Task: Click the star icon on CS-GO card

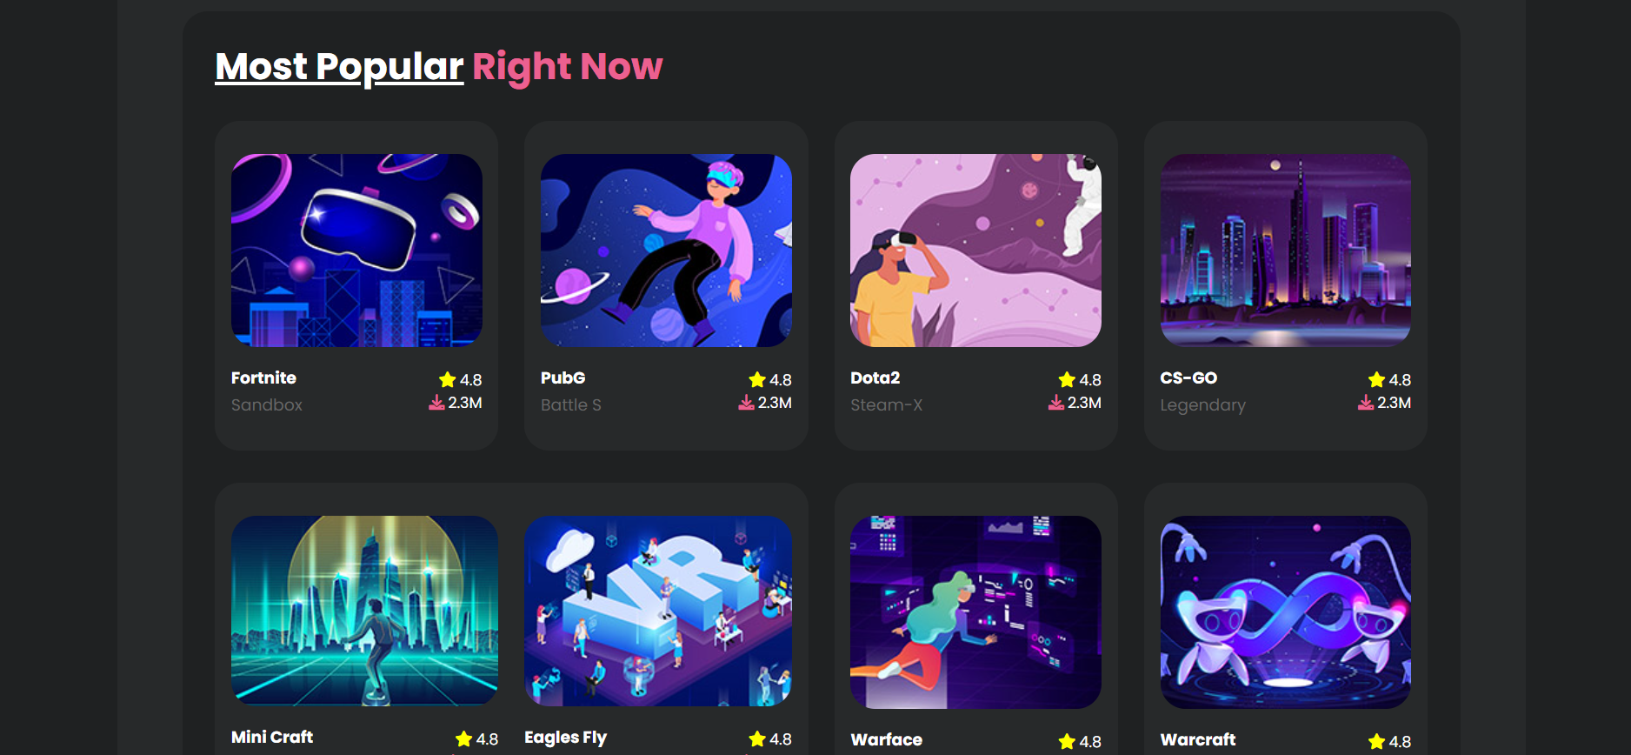Action: point(1377,379)
